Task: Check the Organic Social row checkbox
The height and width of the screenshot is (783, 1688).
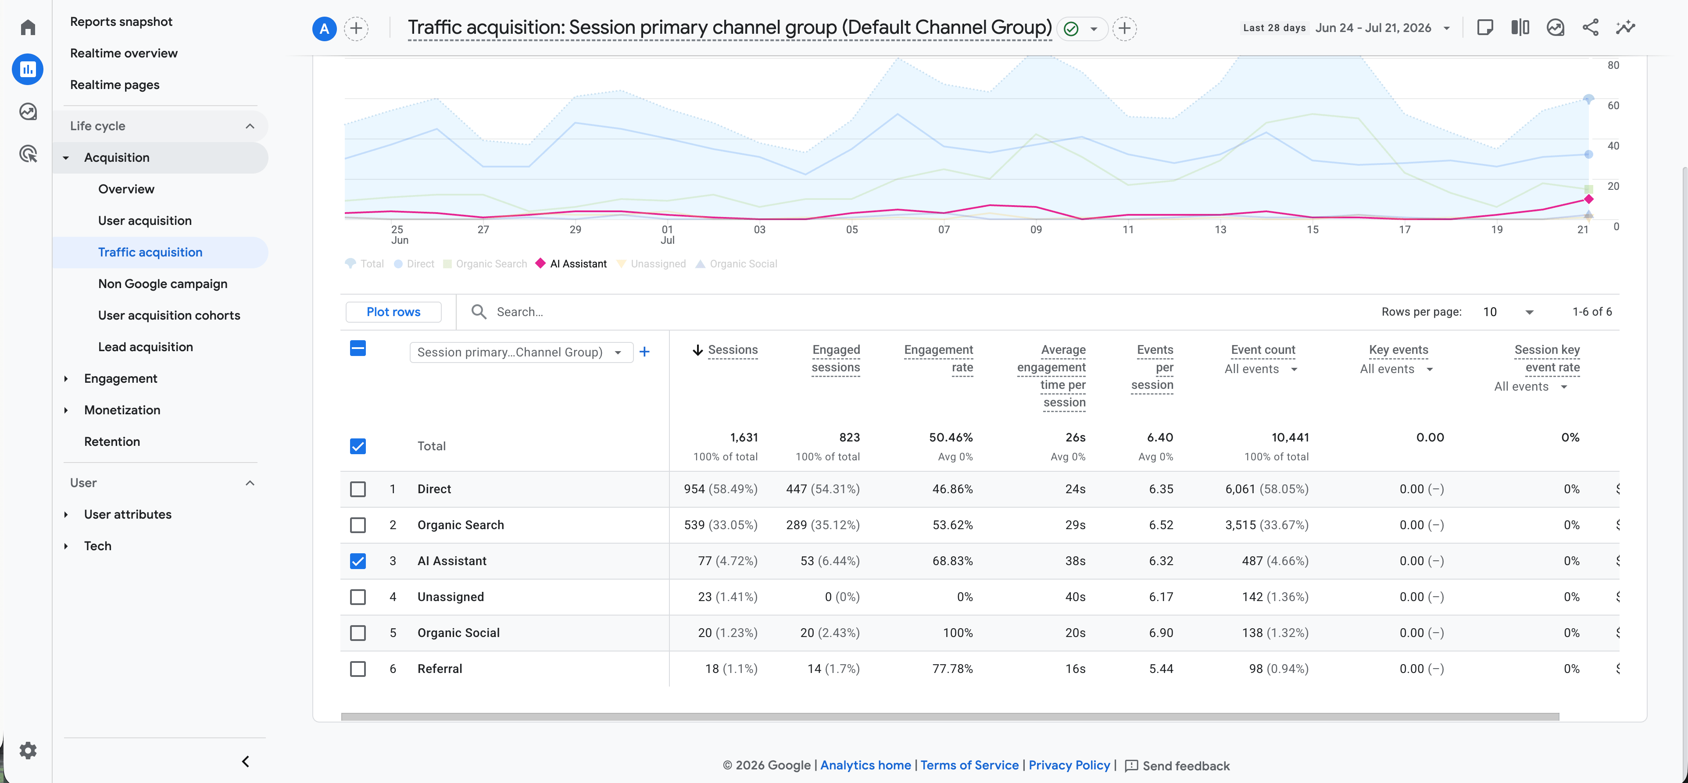Action: tap(358, 633)
